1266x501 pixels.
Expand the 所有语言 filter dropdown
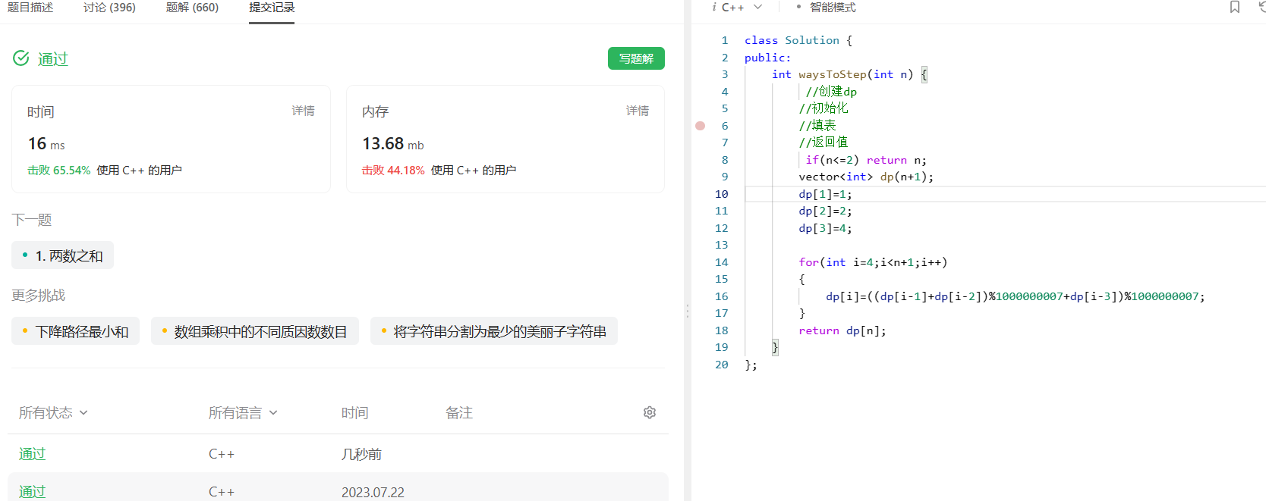pyautogui.click(x=244, y=413)
